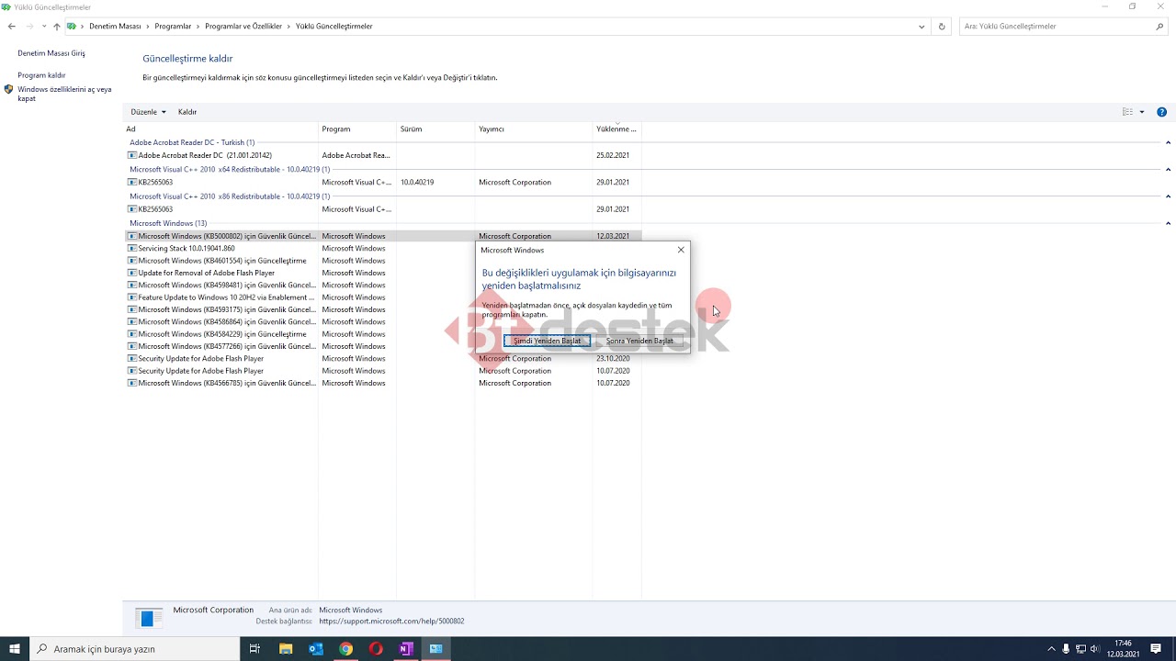The image size is (1176, 661).
Task: Select the KB4584229 update row
Action: (382, 334)
